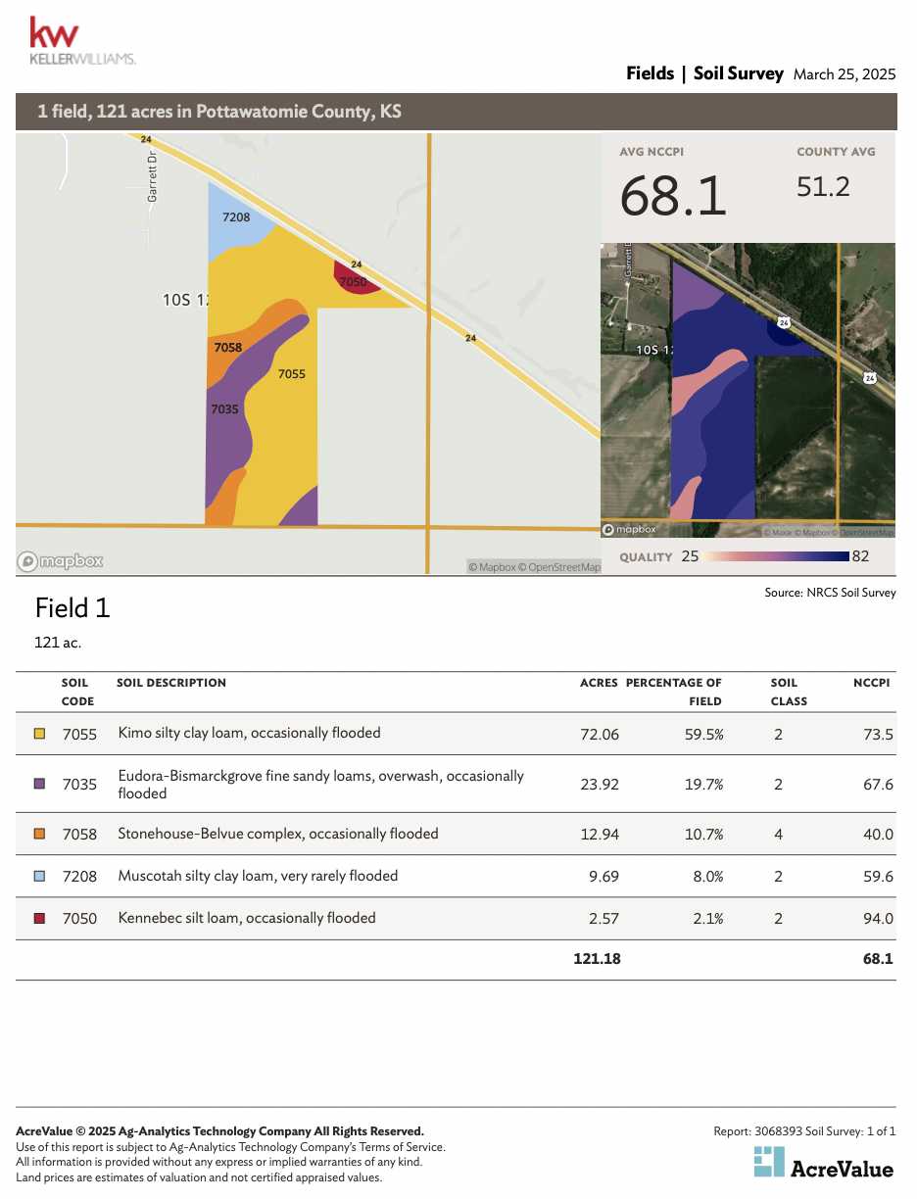This screenshot has width=917, height=1199.
Task: Click the 2.57 acres cell
Action: click(603, 919)
